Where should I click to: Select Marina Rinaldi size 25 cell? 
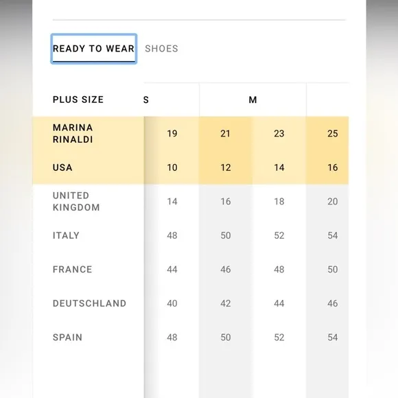332,134
